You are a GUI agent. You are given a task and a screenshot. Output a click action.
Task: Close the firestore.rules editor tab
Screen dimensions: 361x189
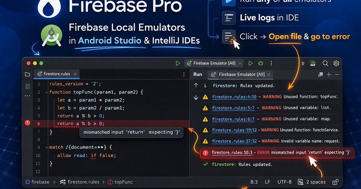point(75,74)
